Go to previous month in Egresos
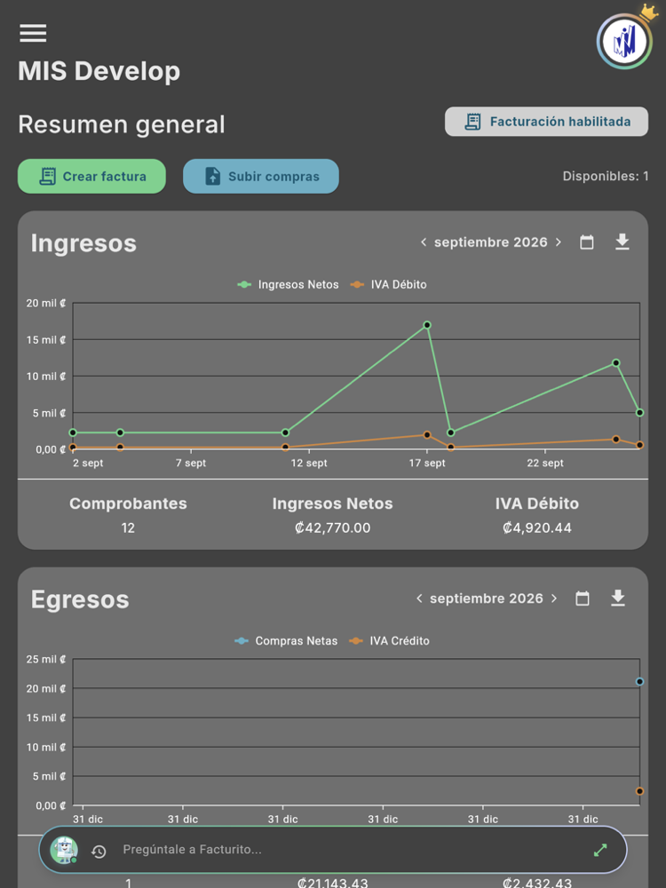Image resolution: width=666 pixels, height=888 pixels. tap(419, 599)
